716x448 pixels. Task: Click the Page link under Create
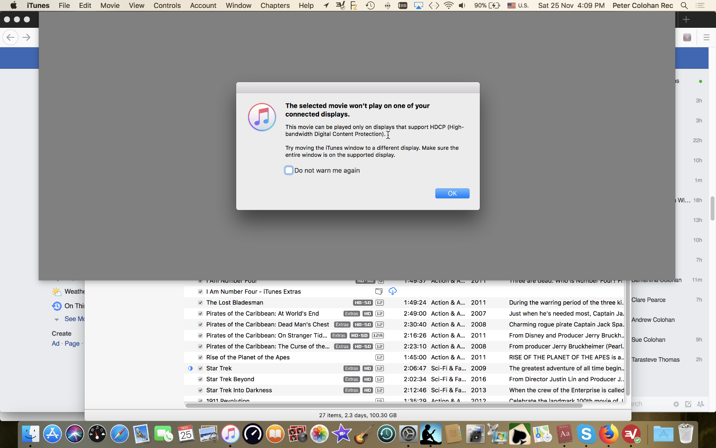(72, 343)
